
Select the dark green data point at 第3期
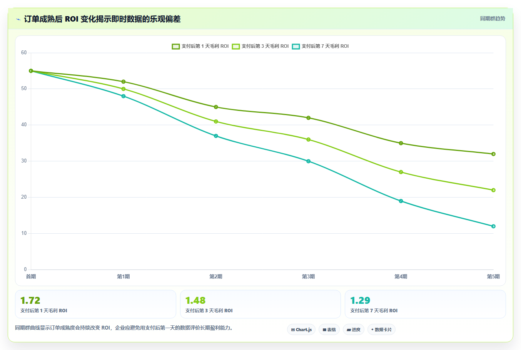pos(309,118)
